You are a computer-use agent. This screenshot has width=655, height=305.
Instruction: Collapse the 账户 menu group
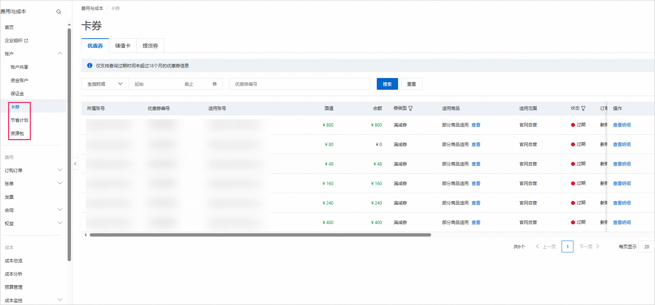click(60, 54)
